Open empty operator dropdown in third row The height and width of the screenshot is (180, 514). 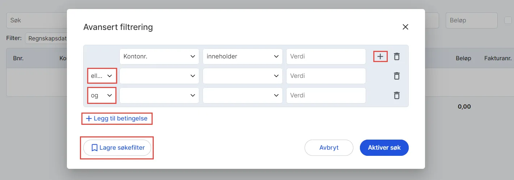pyautogui.click(x=242, y=96)
